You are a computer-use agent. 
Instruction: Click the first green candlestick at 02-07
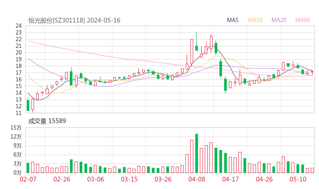pyautogui.click(x=28, y=105)
